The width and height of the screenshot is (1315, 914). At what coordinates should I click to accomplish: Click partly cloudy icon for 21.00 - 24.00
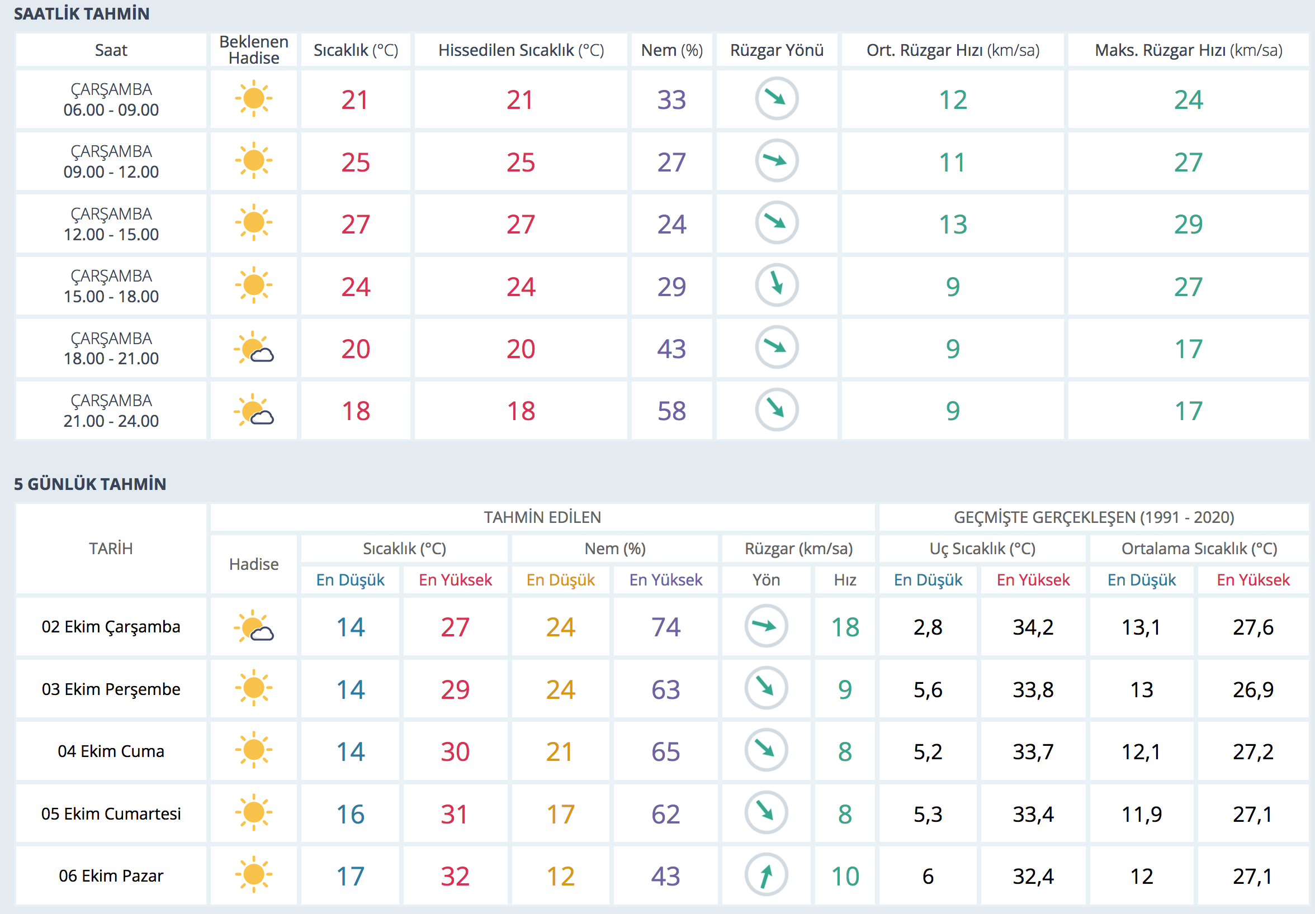(253, 411)
